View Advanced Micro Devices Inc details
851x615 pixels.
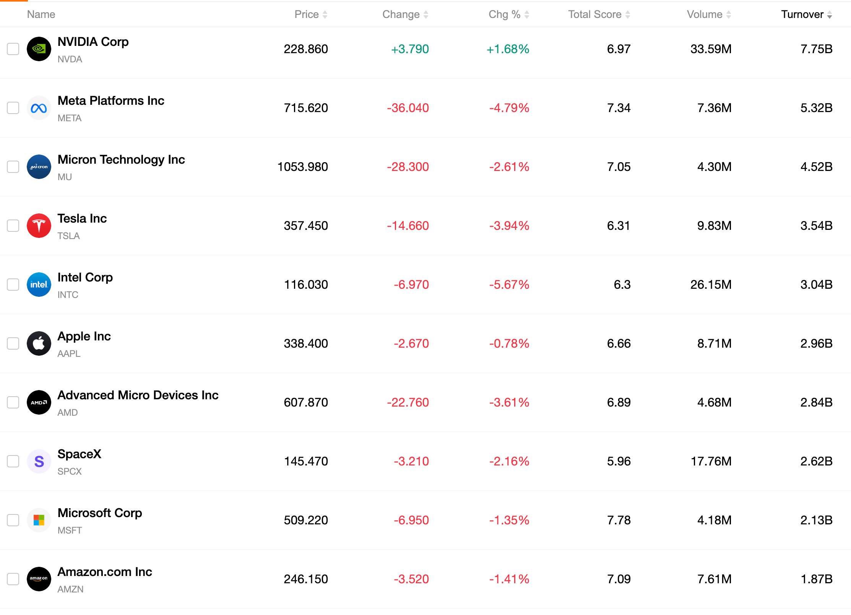point(138,395)
